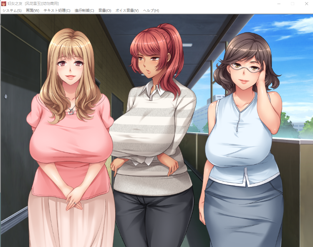The width and height of the screenshot is (313, 247).
Task: Open the ボイス音量(V) menu
Action: point(127,10)
